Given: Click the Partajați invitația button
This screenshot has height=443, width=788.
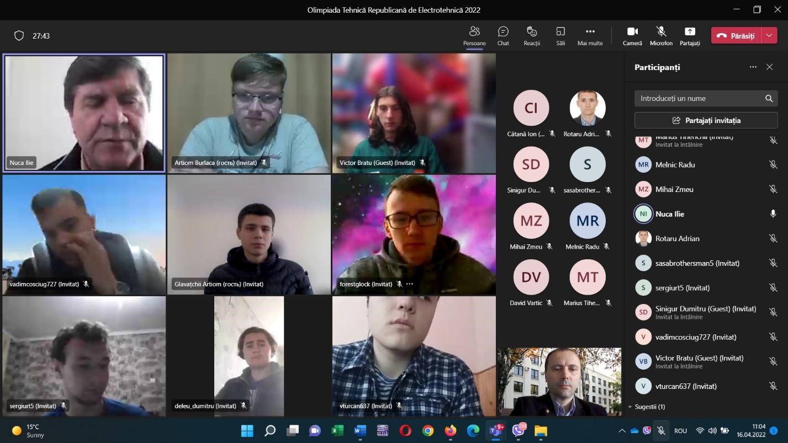Looking at the screenshot, I should (x=706, y=120).
